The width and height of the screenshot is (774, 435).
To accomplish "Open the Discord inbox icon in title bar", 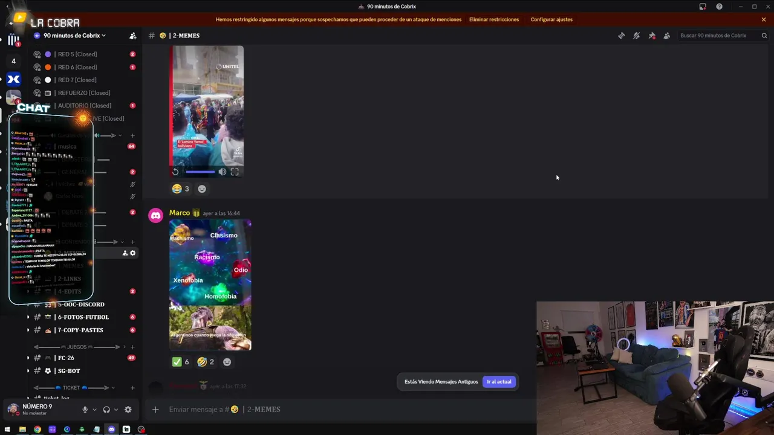I will click(x=703, y=7).
